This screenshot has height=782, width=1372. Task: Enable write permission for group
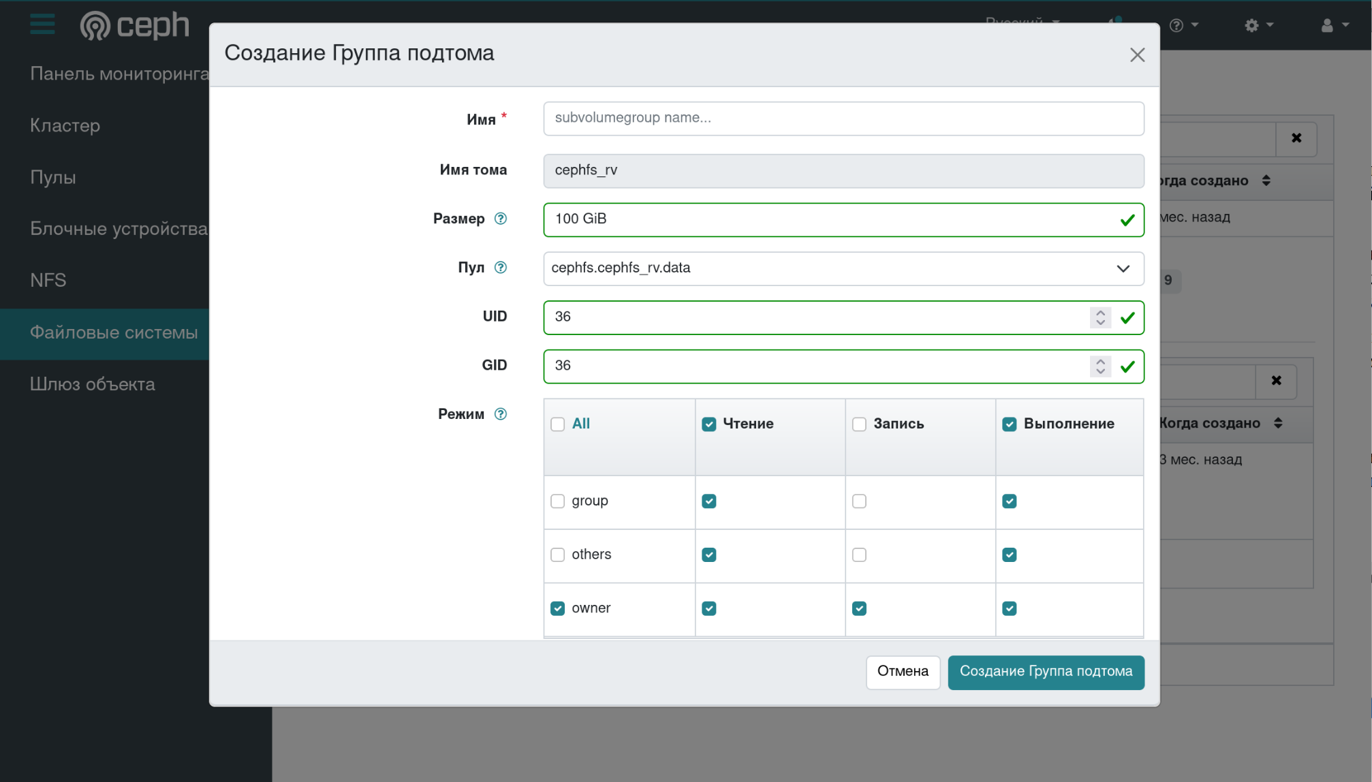point(859,501)
